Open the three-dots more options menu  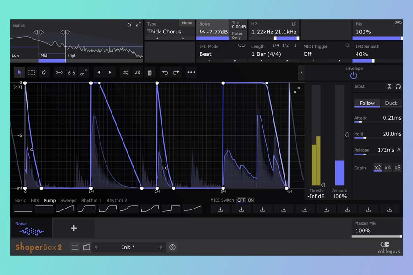(191, 72)
